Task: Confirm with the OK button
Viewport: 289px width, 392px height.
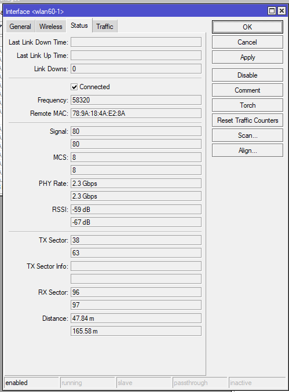Action: coord(247,27)
